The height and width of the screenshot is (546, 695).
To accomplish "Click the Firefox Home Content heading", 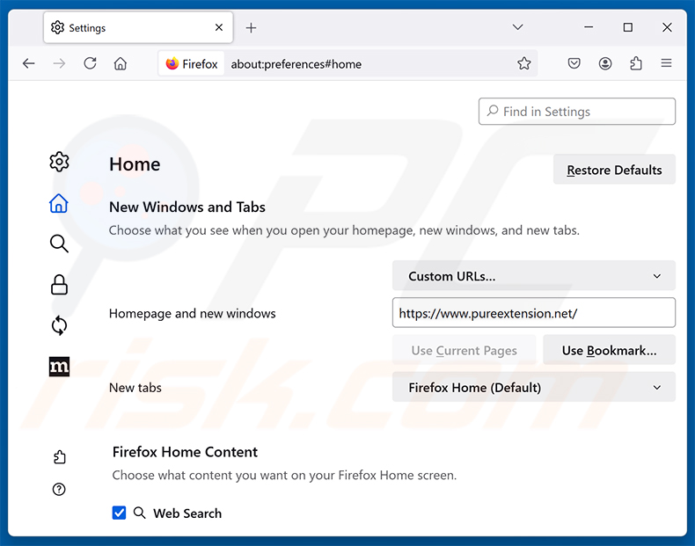I will coord(185,452).
